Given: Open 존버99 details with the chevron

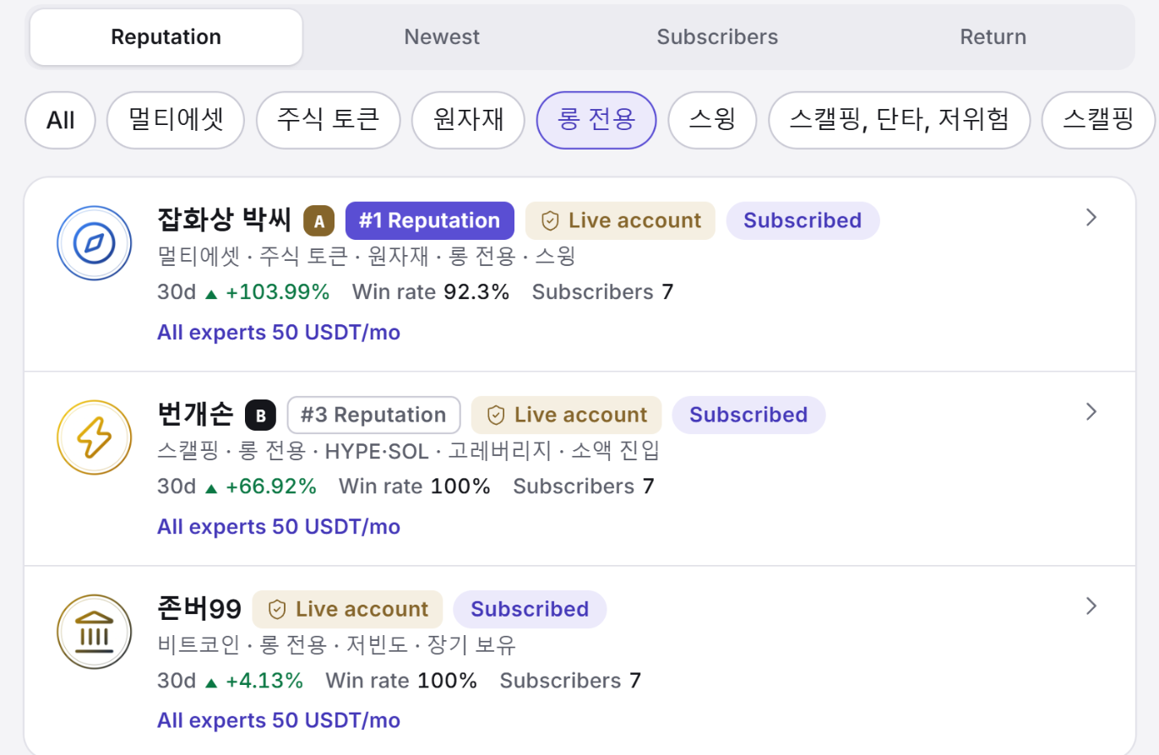Looking at the screenshot, I should point(1091,606).
